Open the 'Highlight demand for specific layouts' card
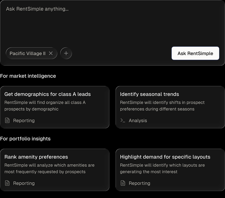This screenshot has width=225, height=198. click(170, 170)
